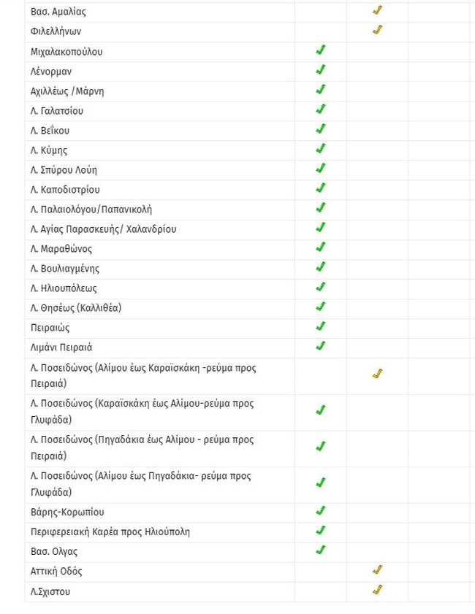Click the yellow checkmark next to Λ.Σχιστου

(377, 590)
